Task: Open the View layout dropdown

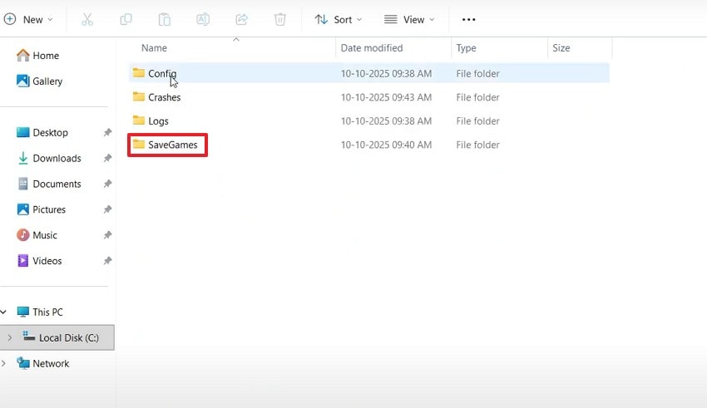Action: (x=409, y=19)
